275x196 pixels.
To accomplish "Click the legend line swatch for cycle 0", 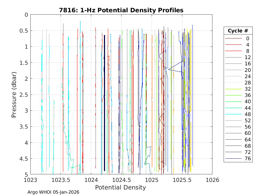I will click(233, 38).
